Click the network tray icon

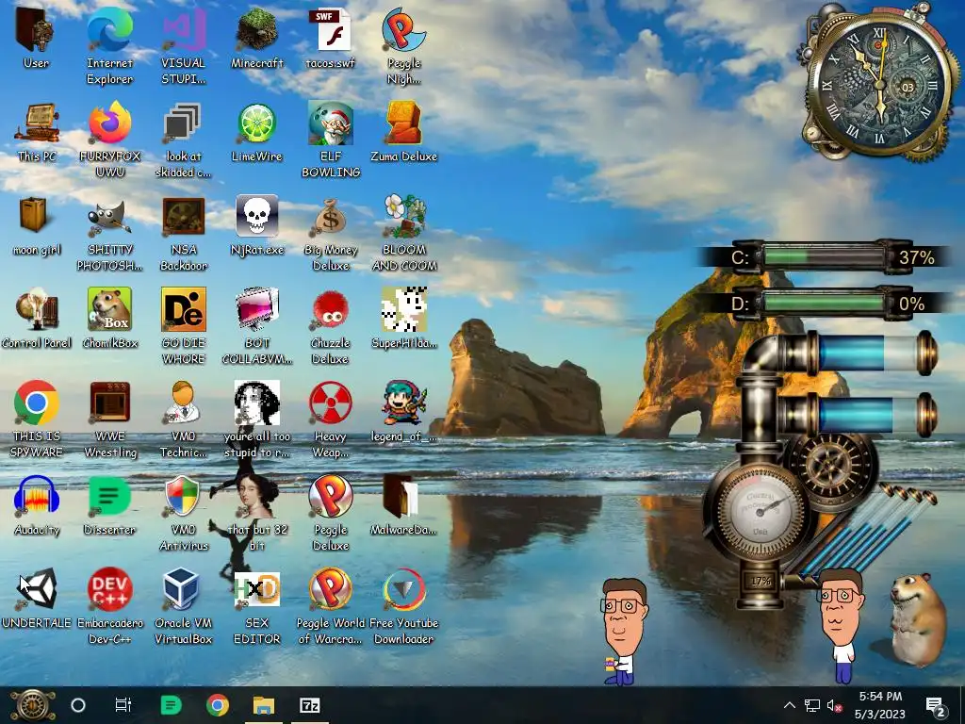coord(811,705)
